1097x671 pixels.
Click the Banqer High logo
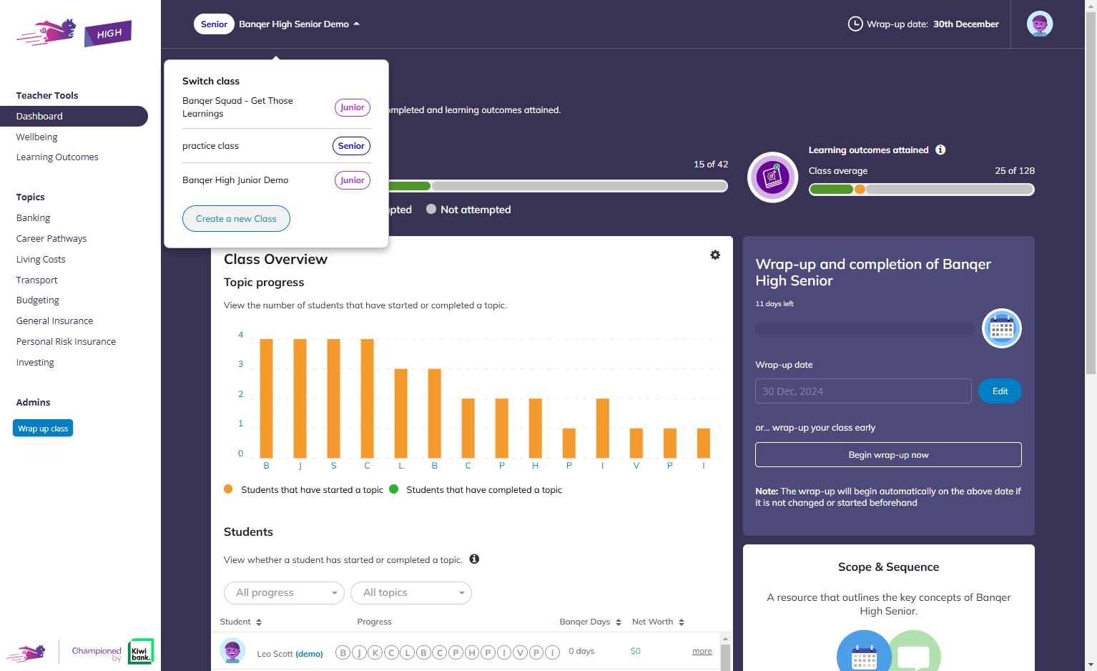74,33
